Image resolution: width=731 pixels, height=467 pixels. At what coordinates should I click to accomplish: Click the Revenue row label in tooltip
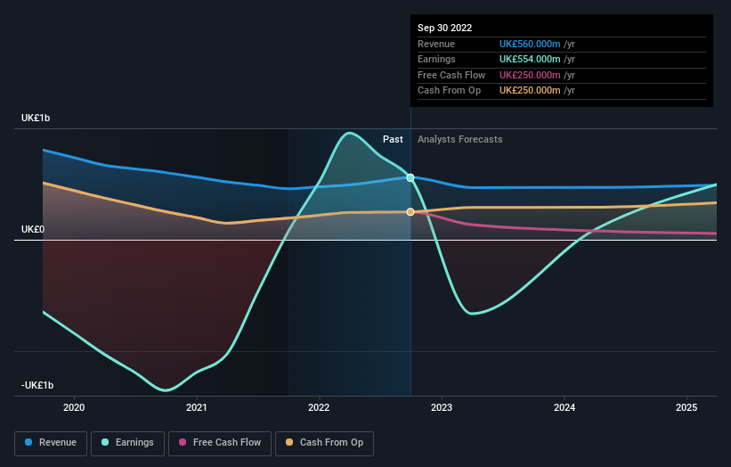[436, 44]
